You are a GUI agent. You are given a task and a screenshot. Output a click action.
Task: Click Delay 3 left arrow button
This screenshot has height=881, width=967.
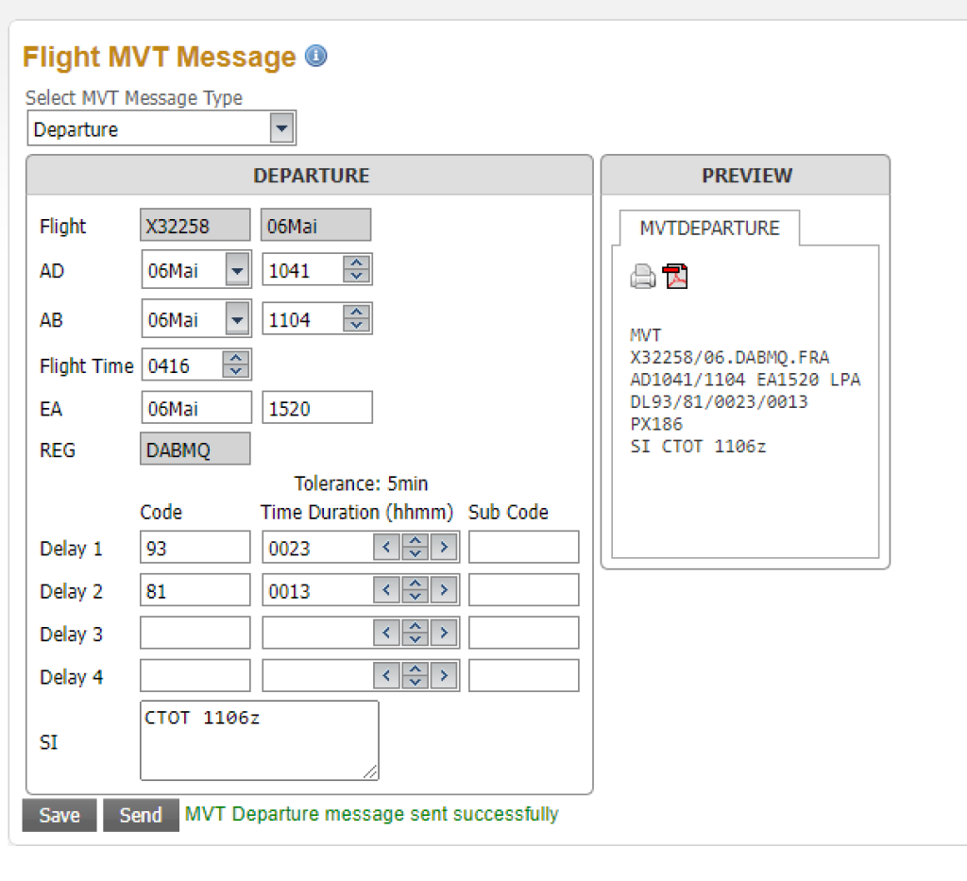(x=386, y=634)
